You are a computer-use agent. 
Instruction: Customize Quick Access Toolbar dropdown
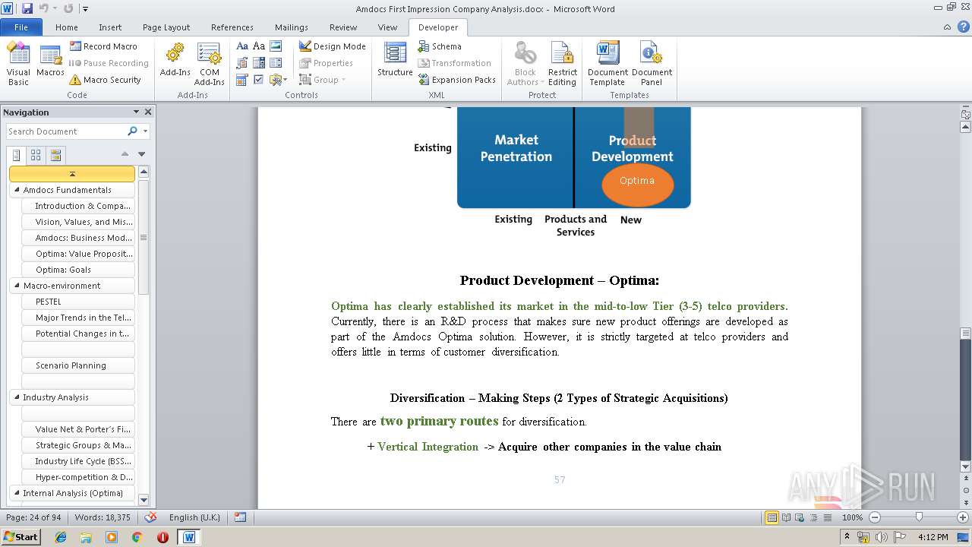tap(86, 9)
